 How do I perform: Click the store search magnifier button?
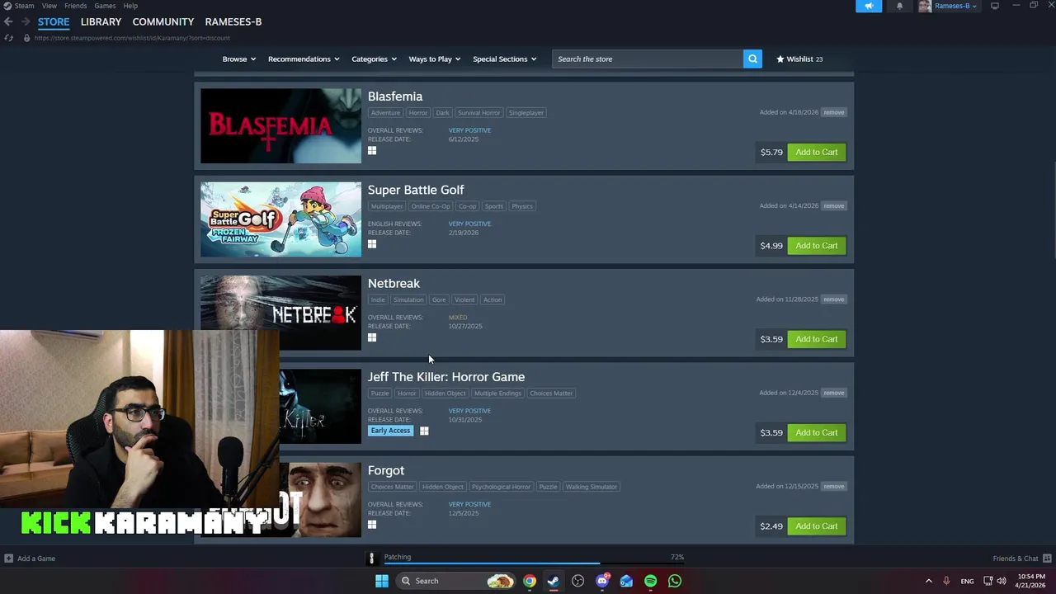pos(752,59)
